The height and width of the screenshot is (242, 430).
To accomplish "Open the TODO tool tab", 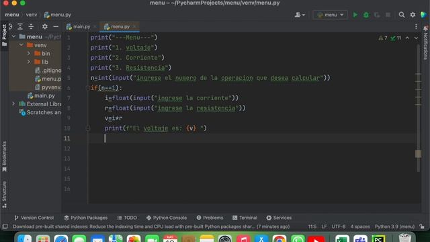I will [127, 218].
